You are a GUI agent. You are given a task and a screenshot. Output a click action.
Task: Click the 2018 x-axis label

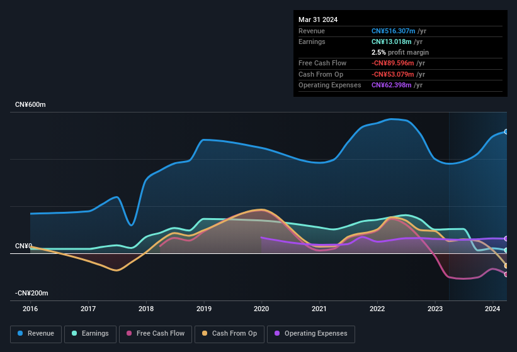click(x=146, y=309)
